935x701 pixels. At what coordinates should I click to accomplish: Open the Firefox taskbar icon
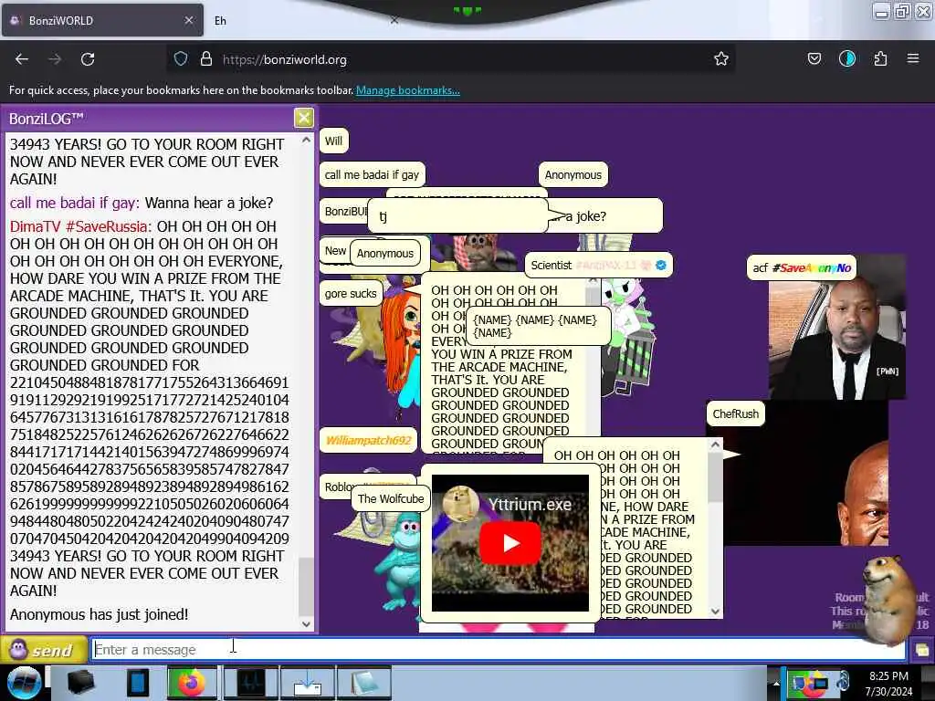[193, 683]
